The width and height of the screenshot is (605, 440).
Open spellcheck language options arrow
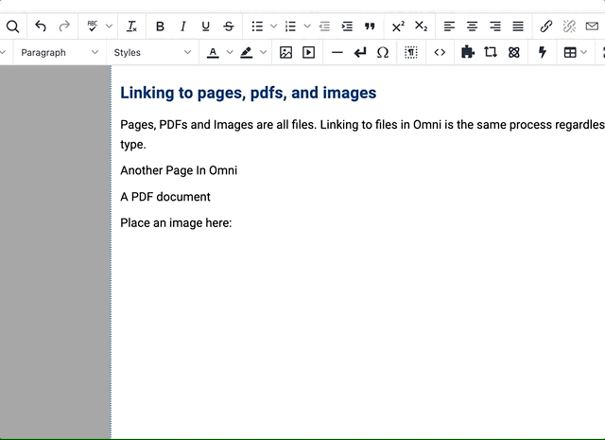tap(109, 26)
